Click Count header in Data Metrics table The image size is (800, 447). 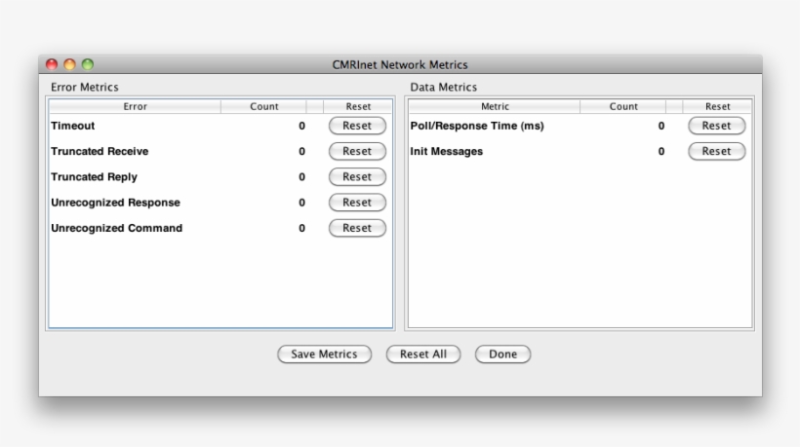pyautogui.click(x=623, y=106)
